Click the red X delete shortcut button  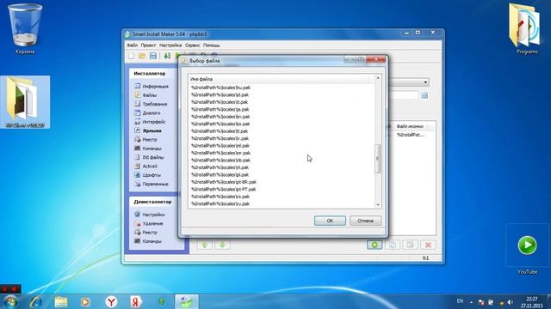click(x=428, y=245)
